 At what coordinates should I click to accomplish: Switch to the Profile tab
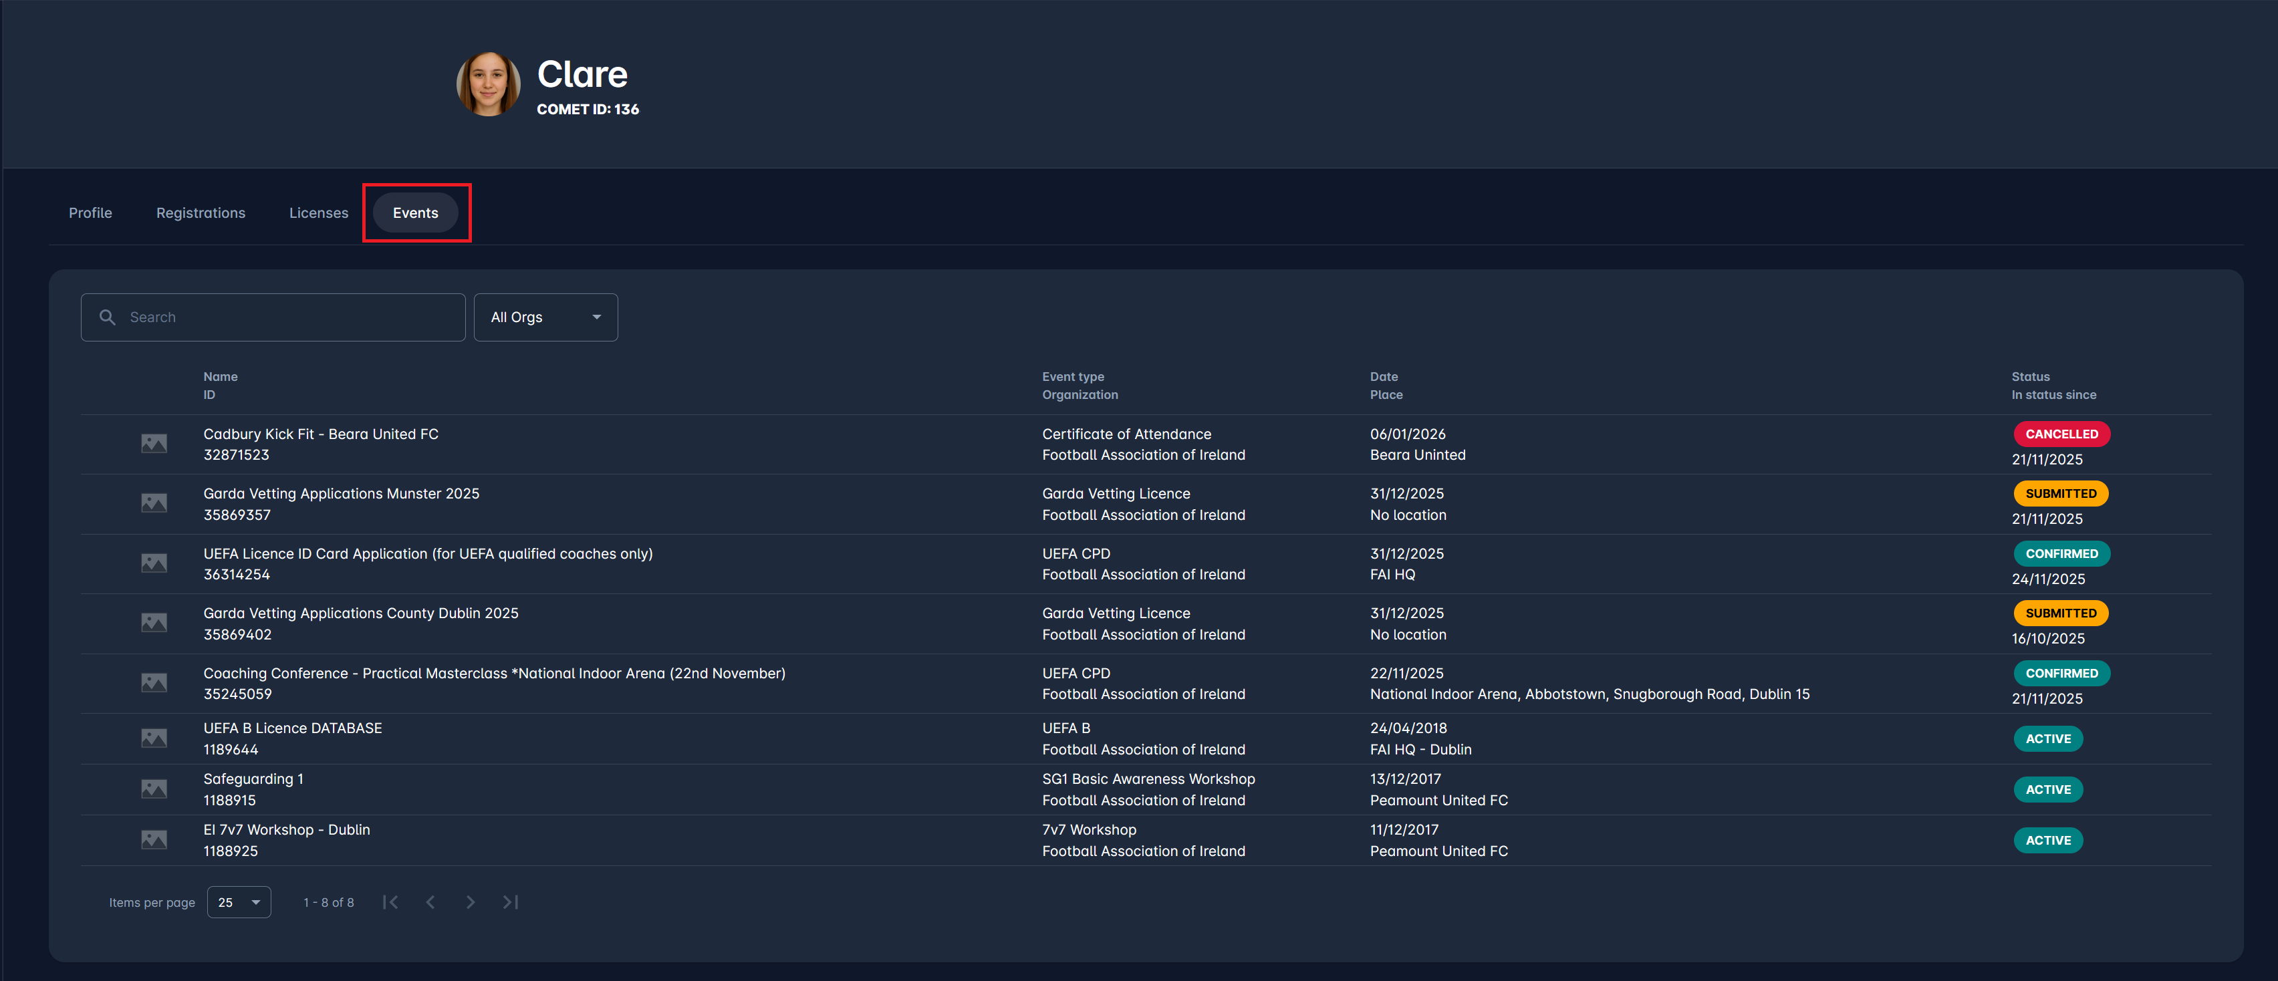90,213
